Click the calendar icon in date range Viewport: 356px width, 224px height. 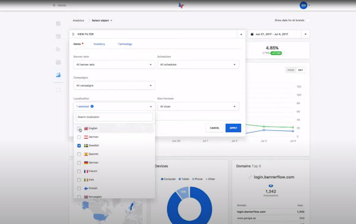click(252, 34)
